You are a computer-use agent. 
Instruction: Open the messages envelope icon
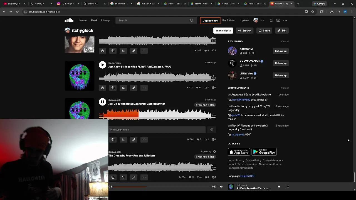coord(278,20)
